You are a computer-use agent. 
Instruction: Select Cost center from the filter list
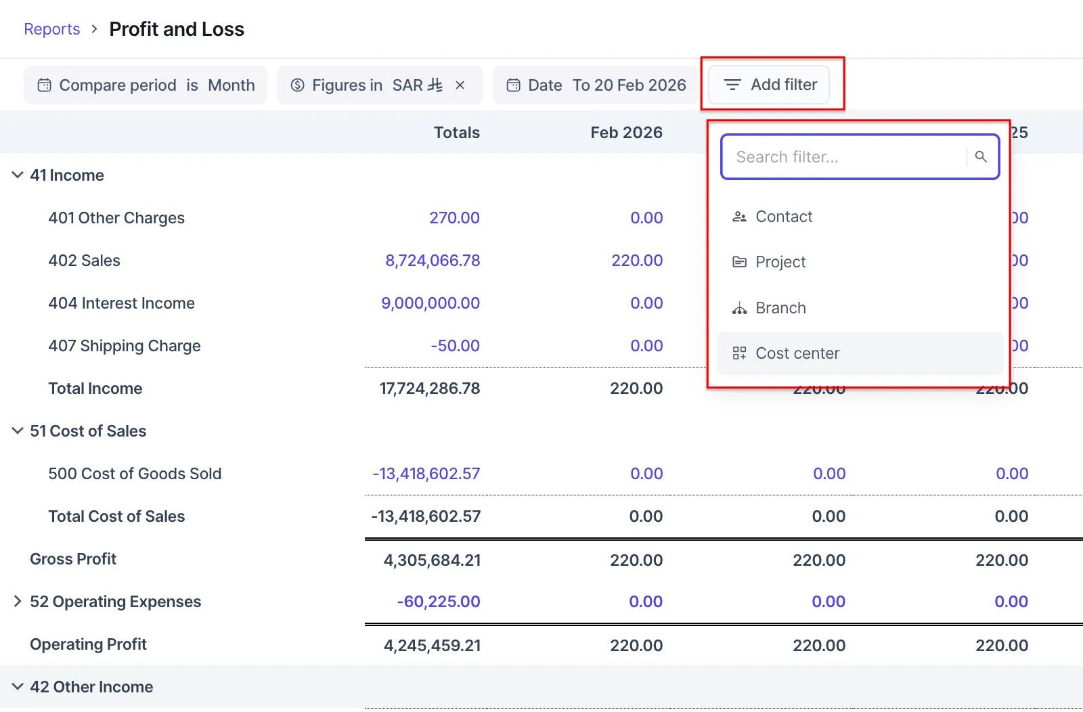pos(797,353)
